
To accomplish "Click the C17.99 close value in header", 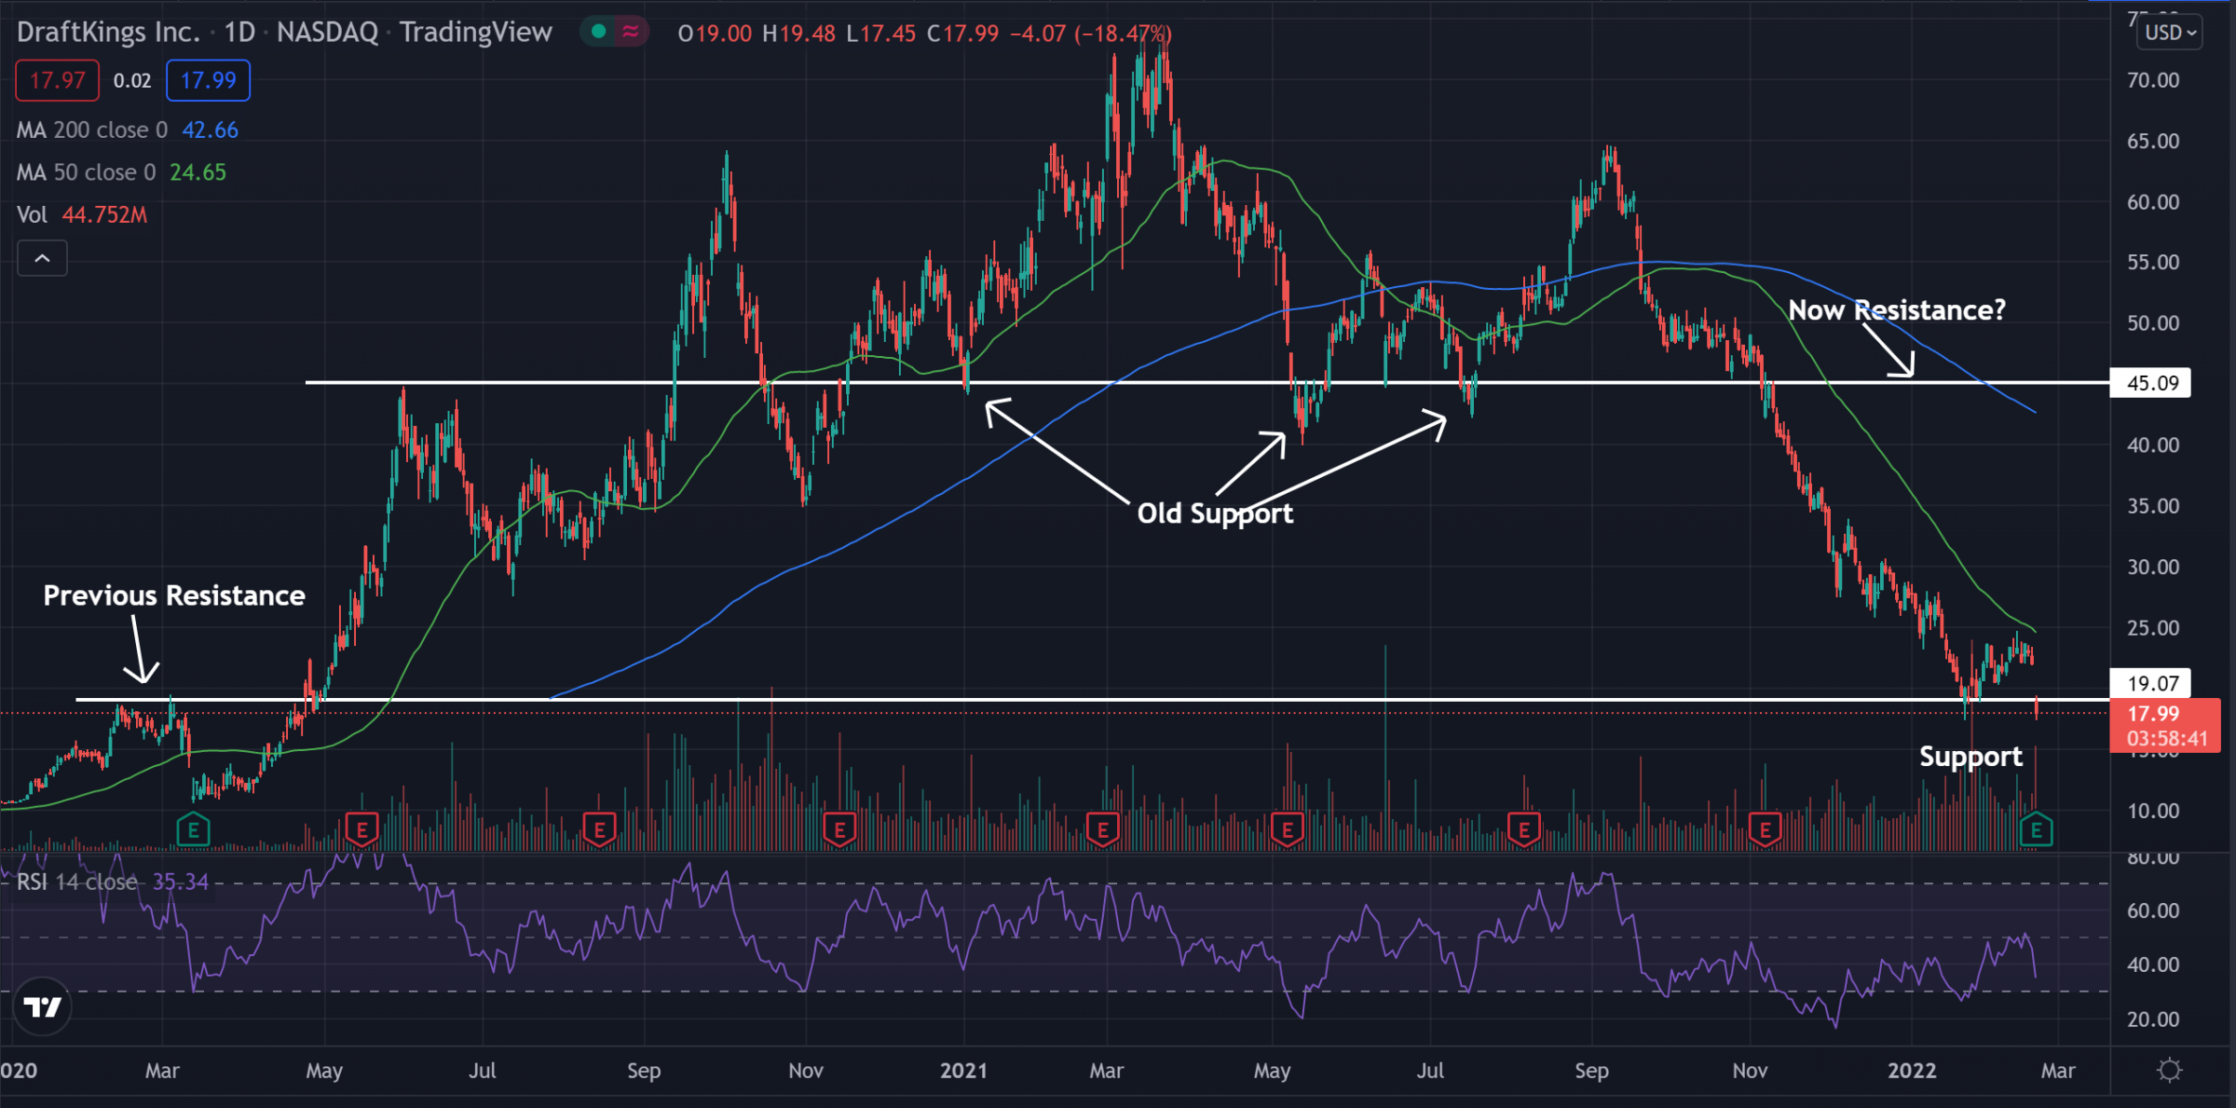I will [x=962, y=34].
